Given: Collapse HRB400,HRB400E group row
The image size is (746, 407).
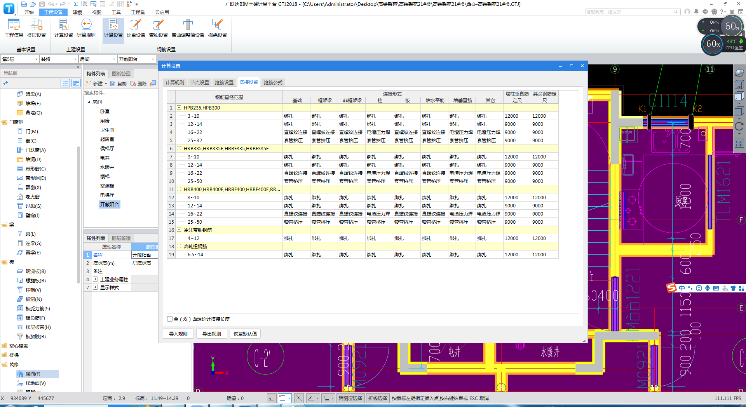Looking at the screenshot, I should pyautogui.click(x=179, y=189).
